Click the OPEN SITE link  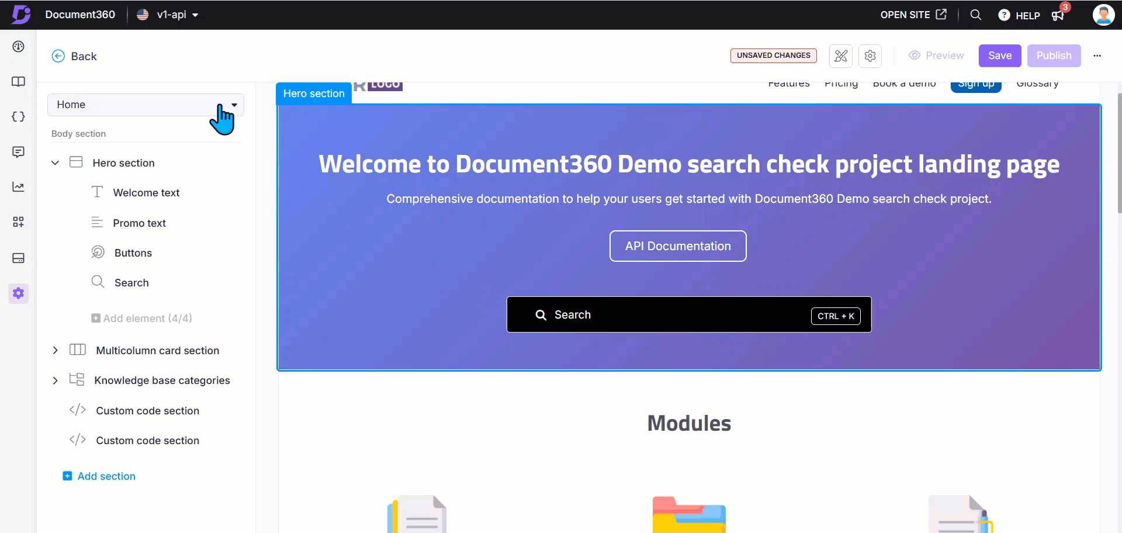pos(913,15)
